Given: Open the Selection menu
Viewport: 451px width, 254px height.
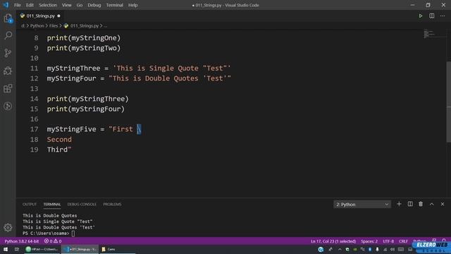Looking at the screenshot, I should coord(48,5).
